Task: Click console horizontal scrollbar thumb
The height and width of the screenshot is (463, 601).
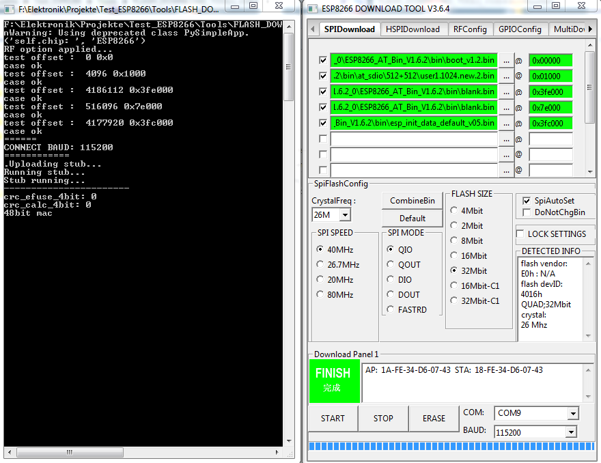Action: click(x=70, y=452)
